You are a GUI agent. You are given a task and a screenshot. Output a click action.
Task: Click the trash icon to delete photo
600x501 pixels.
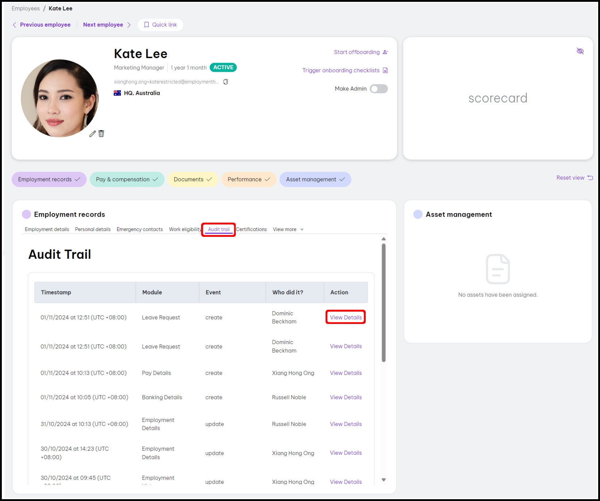[x=101, y=134]
